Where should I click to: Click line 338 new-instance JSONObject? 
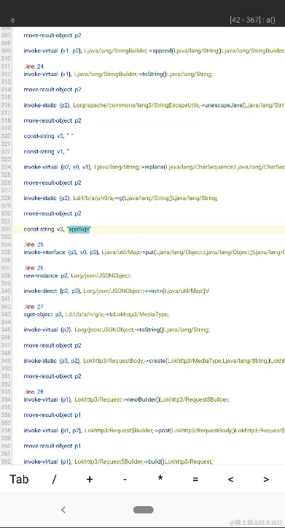click(78, 275)
